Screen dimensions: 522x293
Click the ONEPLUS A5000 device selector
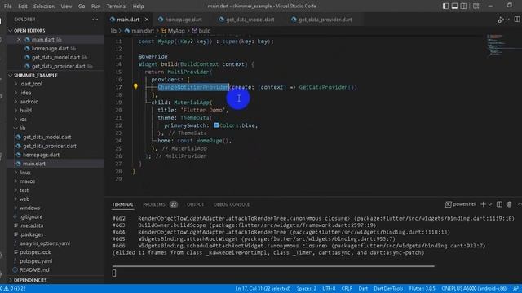point(474,289)
